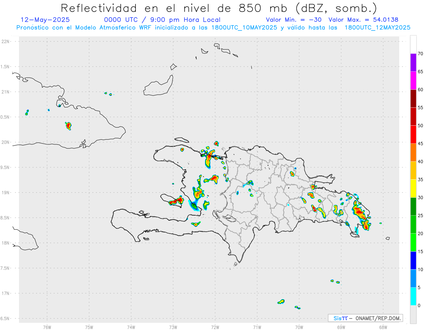Viewport: 430px width, 332px height.
Task: Click the 'Valor Max. = 54.0138' text
Action: tap(363, 20)
